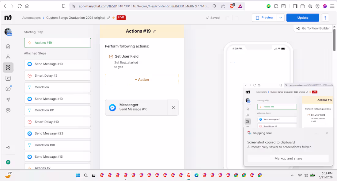Open Go To Flow Builder
Screen dimensions: 337x181
[x=313, y=29]
